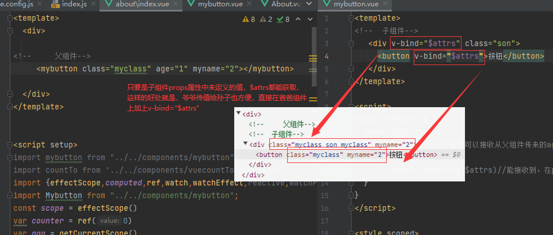This screenshot has height=235, width=553.
Task: Click the yellow warnings indicator showing 8
Action: [249, 20]
